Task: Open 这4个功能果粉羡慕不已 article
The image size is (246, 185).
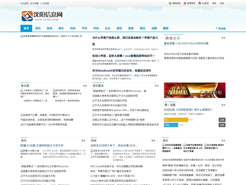Action: [x=44, y=125]
